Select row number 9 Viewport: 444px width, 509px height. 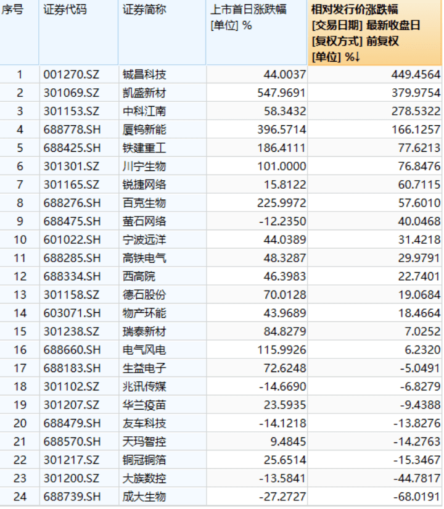click(x=19, y=221)
